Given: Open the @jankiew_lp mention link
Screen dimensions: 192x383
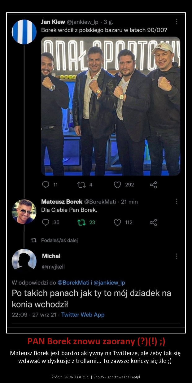Looking at the screenshot, I should [x=109, y=282].
